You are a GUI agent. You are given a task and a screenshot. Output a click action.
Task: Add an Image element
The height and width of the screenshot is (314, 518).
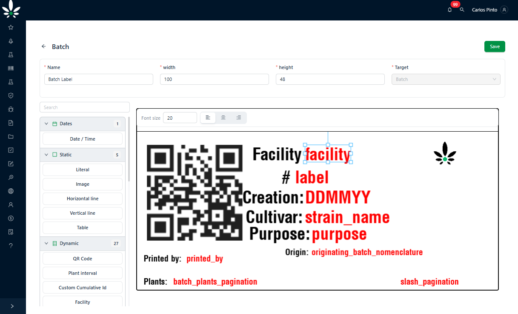[83, 184]
